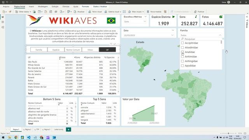The width and height of the screenshot is (249, 140).
Task: Check the Apodidae family checkbox
Action: point(182,66)
